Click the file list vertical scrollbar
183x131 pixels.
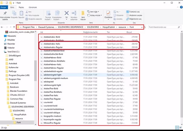point(181,75)
